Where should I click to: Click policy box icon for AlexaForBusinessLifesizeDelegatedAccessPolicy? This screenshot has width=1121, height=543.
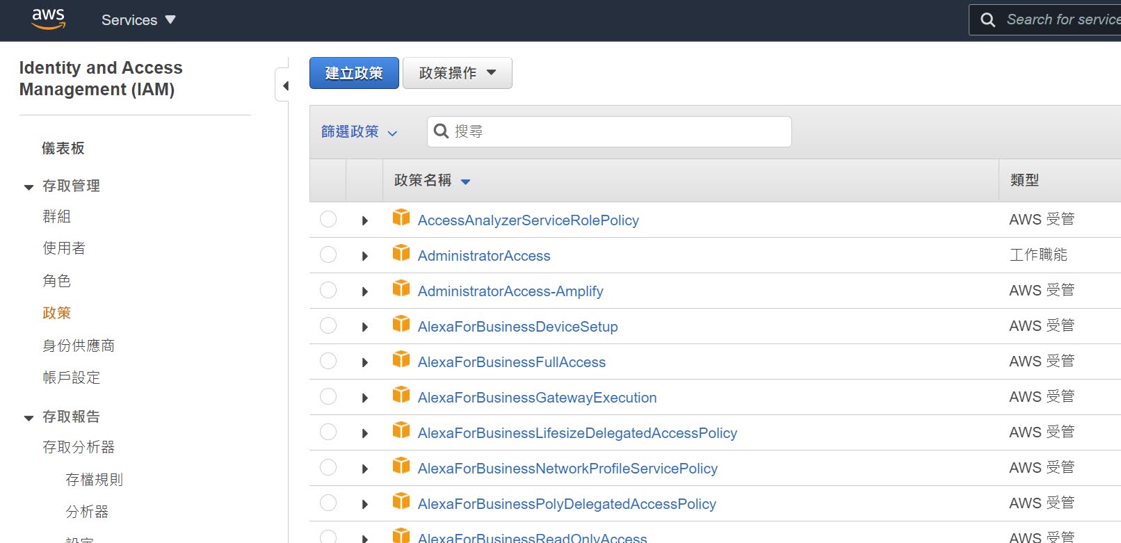point(401,430)
